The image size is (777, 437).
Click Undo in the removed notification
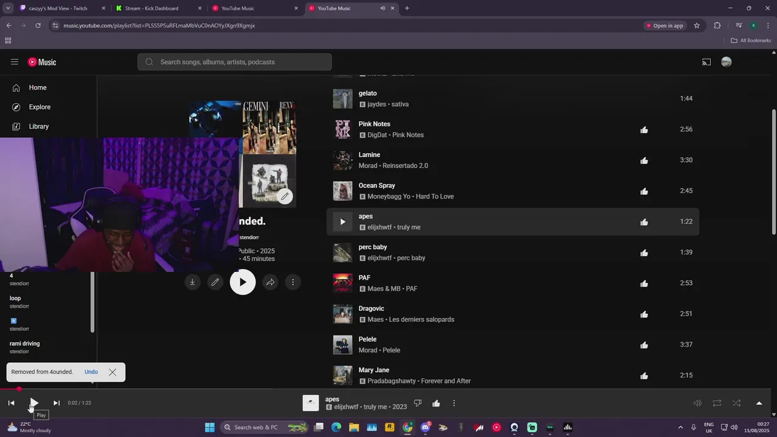(91, 372)
